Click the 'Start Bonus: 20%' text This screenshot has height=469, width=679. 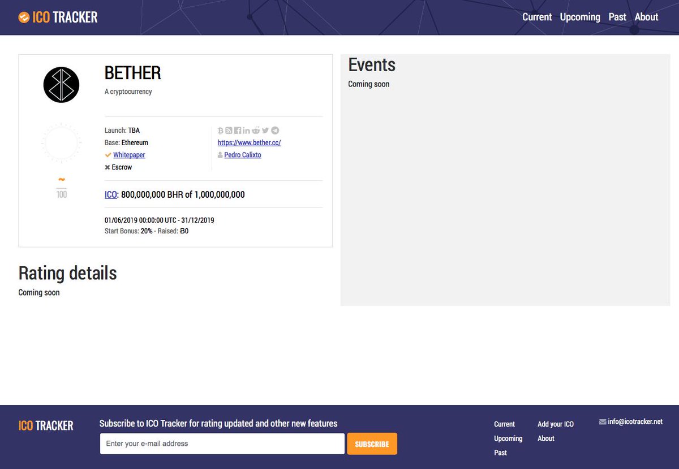[128, 231]
